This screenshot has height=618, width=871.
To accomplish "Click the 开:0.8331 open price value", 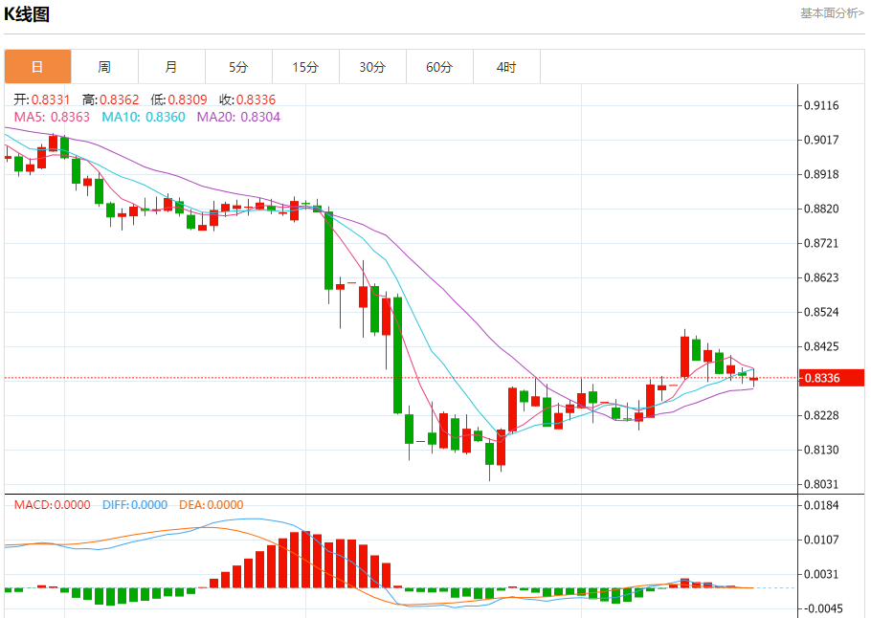I will click(42, 99).
